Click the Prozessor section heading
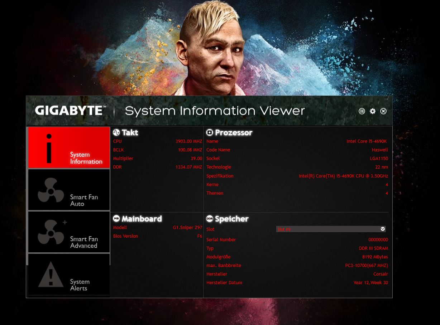The image size is (440, 325). click(x=234, y=133)
